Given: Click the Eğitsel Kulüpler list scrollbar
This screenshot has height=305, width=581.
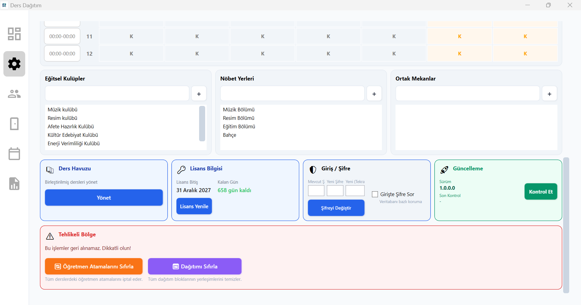Looking at the screenshot, I should coord(202,123).
